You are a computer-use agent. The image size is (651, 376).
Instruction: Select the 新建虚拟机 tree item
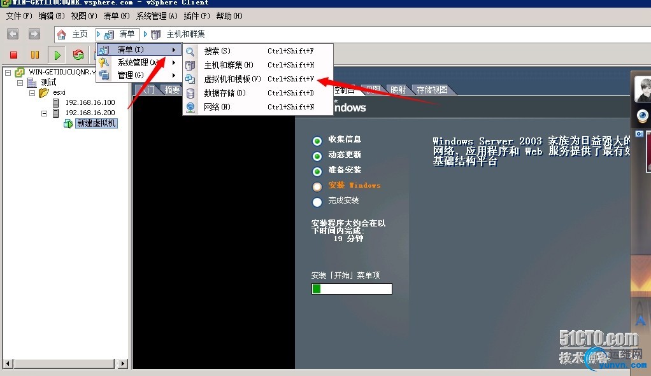[96, 123]
